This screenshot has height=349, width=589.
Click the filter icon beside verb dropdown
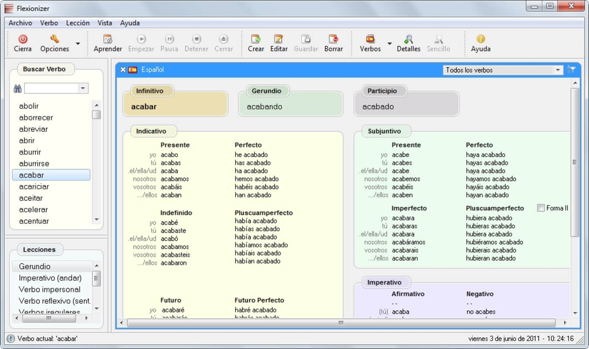pyautogui.click(x=572, y=69)
